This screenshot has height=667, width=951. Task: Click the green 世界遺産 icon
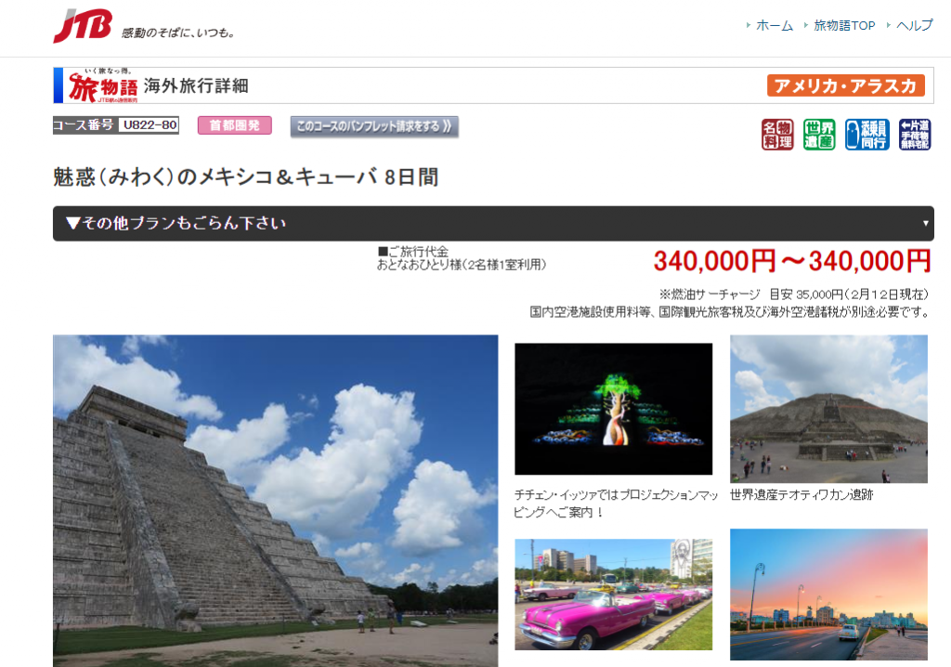tap(819, 135)
